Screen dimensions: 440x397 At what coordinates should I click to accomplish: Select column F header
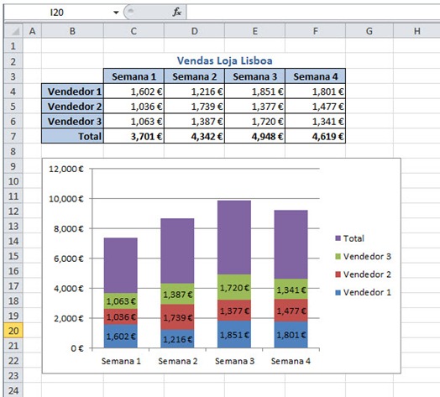pos(315,31)
